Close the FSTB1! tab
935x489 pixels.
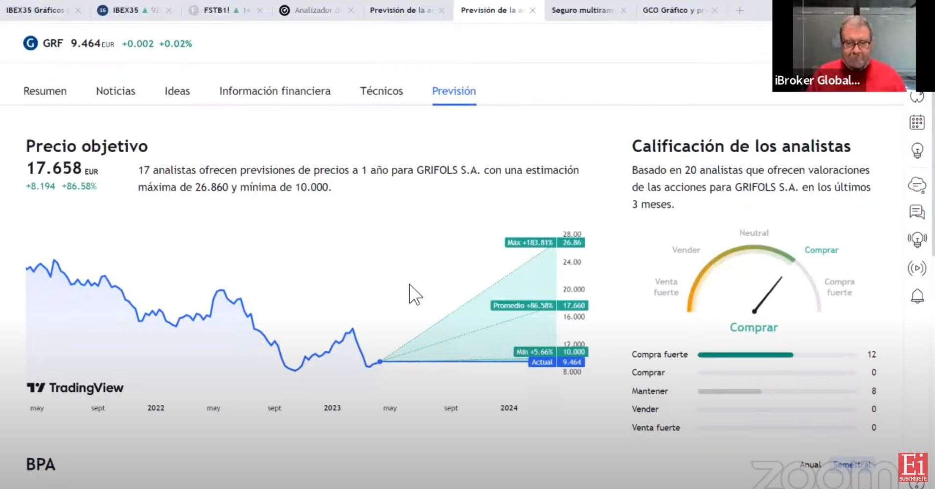(260, 10)
